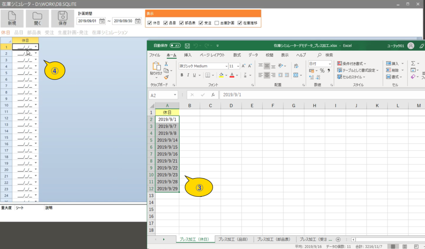Click the 開く (Open) folder icon button
Screen dimensions: 425x249
(x=37, y=19)
